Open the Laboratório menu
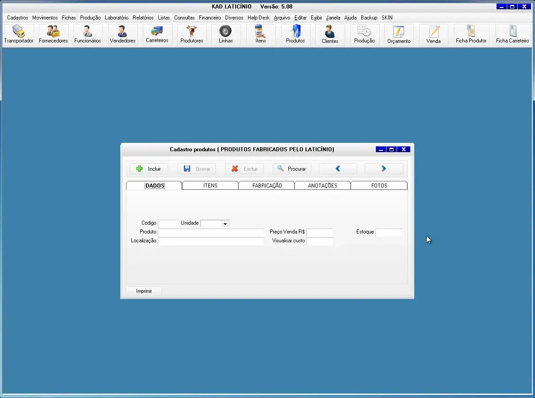The height and width of the screenshot is (398, 535). 117,18
